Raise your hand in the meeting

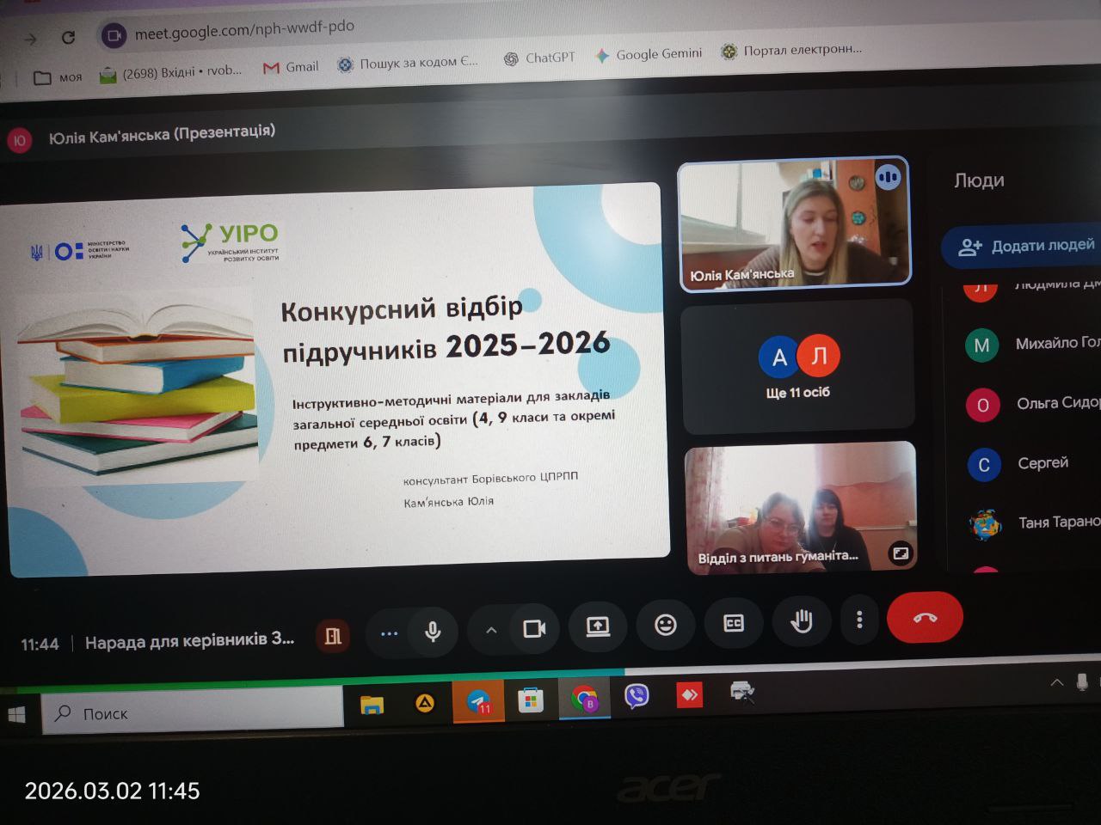[802, 621]
